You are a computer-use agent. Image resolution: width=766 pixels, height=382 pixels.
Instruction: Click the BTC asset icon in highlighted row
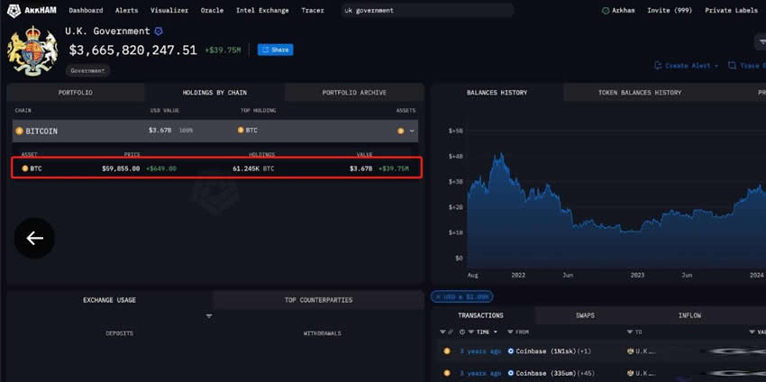[24, 168]
